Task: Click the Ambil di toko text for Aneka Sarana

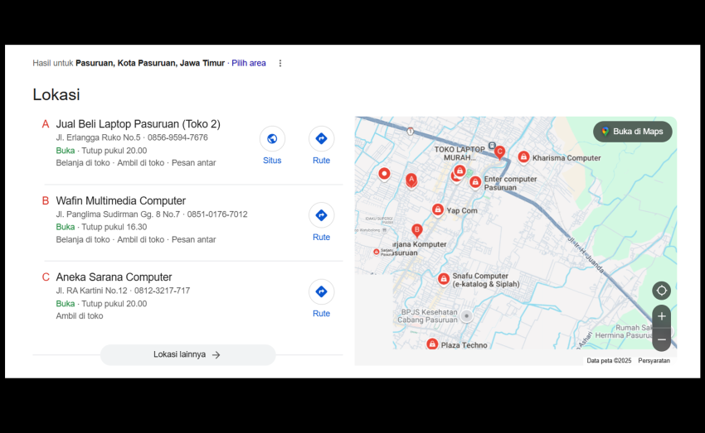Action: 80,316
